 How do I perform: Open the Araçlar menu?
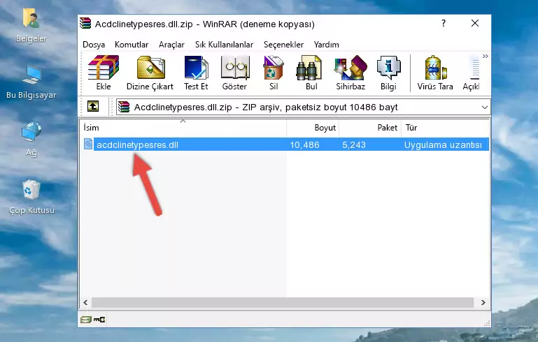(171, 45)
